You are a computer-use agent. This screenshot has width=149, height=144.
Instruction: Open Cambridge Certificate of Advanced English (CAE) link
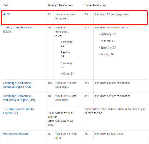[x=17, y=85]
